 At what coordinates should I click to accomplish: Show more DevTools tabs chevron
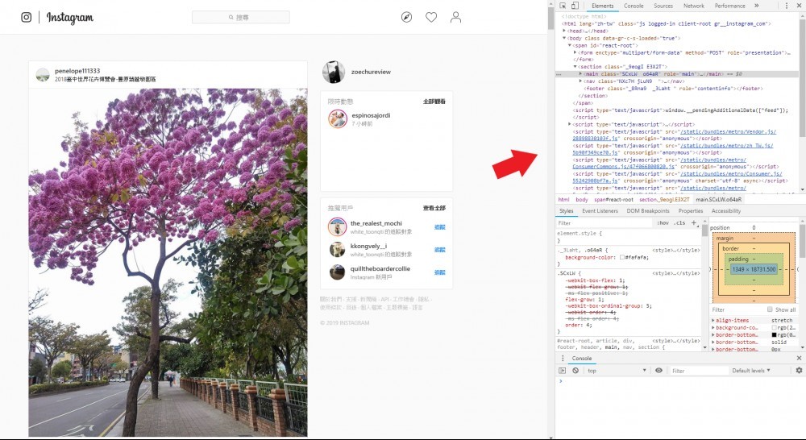coord(757,6)
